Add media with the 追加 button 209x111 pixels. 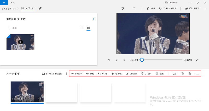point(13,28)
